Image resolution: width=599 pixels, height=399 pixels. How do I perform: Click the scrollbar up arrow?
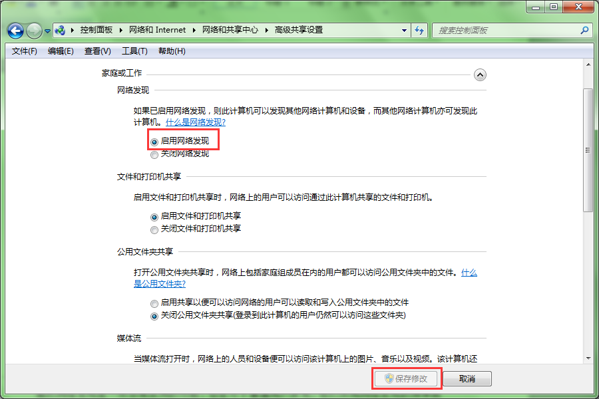click(588, 65)
